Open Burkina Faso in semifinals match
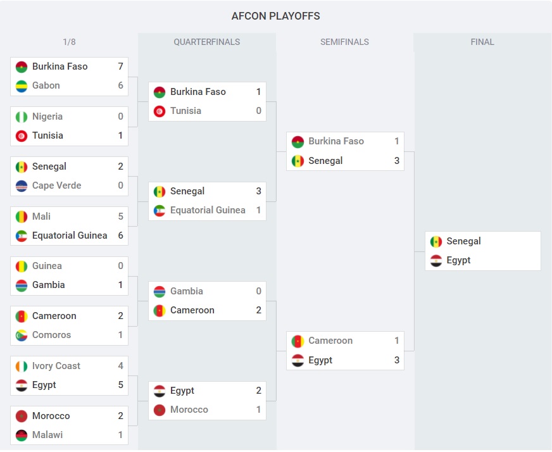552x452 pixels. [336, 141]
